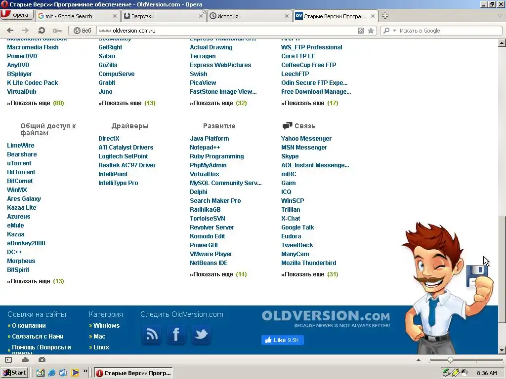Image resolution: width=506 pixels, height=379 pixels.
Task: Open the Opera main menu button
Action: click(17, 15)
